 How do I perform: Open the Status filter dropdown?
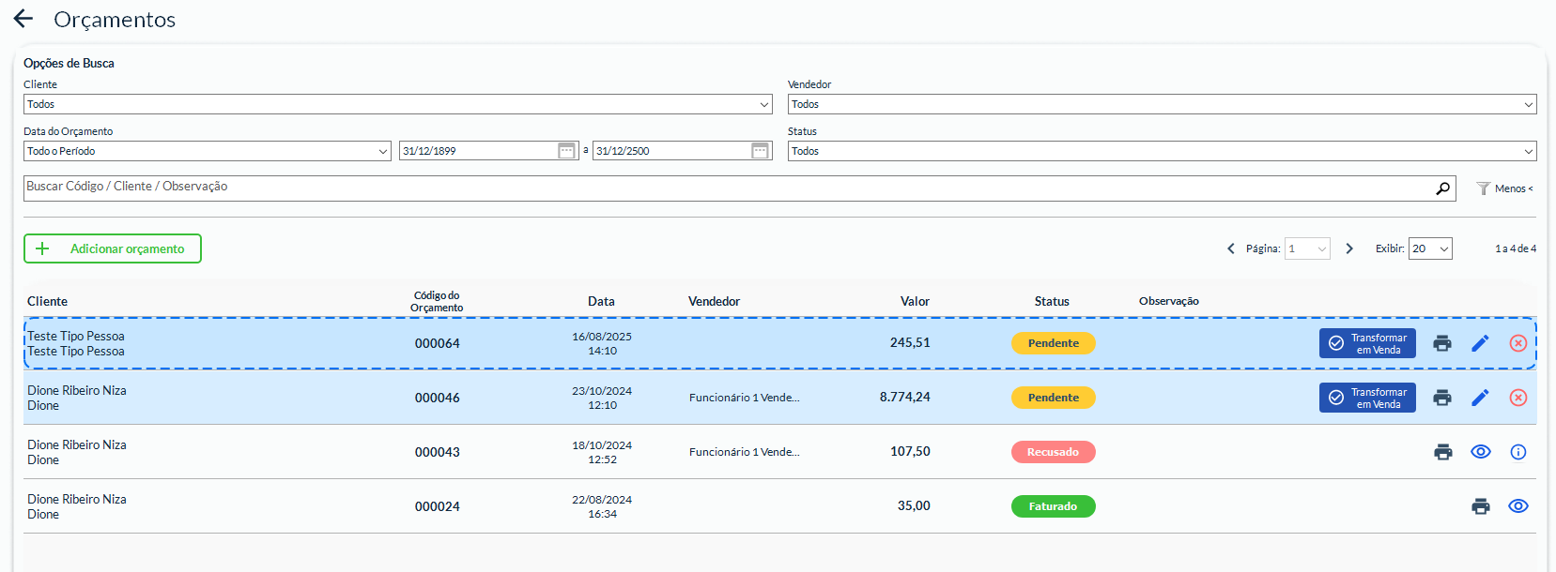coord(1161,151)
